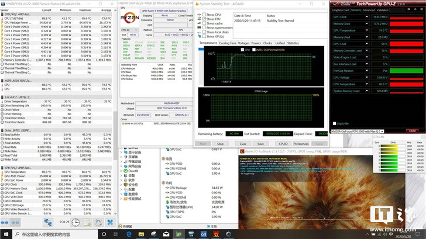The height and width of the screenshot is (239, 426).
Task: Switch to the Cooling Fans tab
Action: [x=227, y=43]
